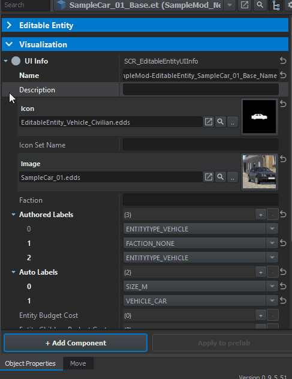Open Image resource SampleCar_01.edds externally
The image size is (292, 379).
pos(209,177)
